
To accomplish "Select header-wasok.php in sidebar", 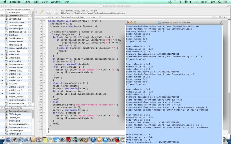I will 18,48.
